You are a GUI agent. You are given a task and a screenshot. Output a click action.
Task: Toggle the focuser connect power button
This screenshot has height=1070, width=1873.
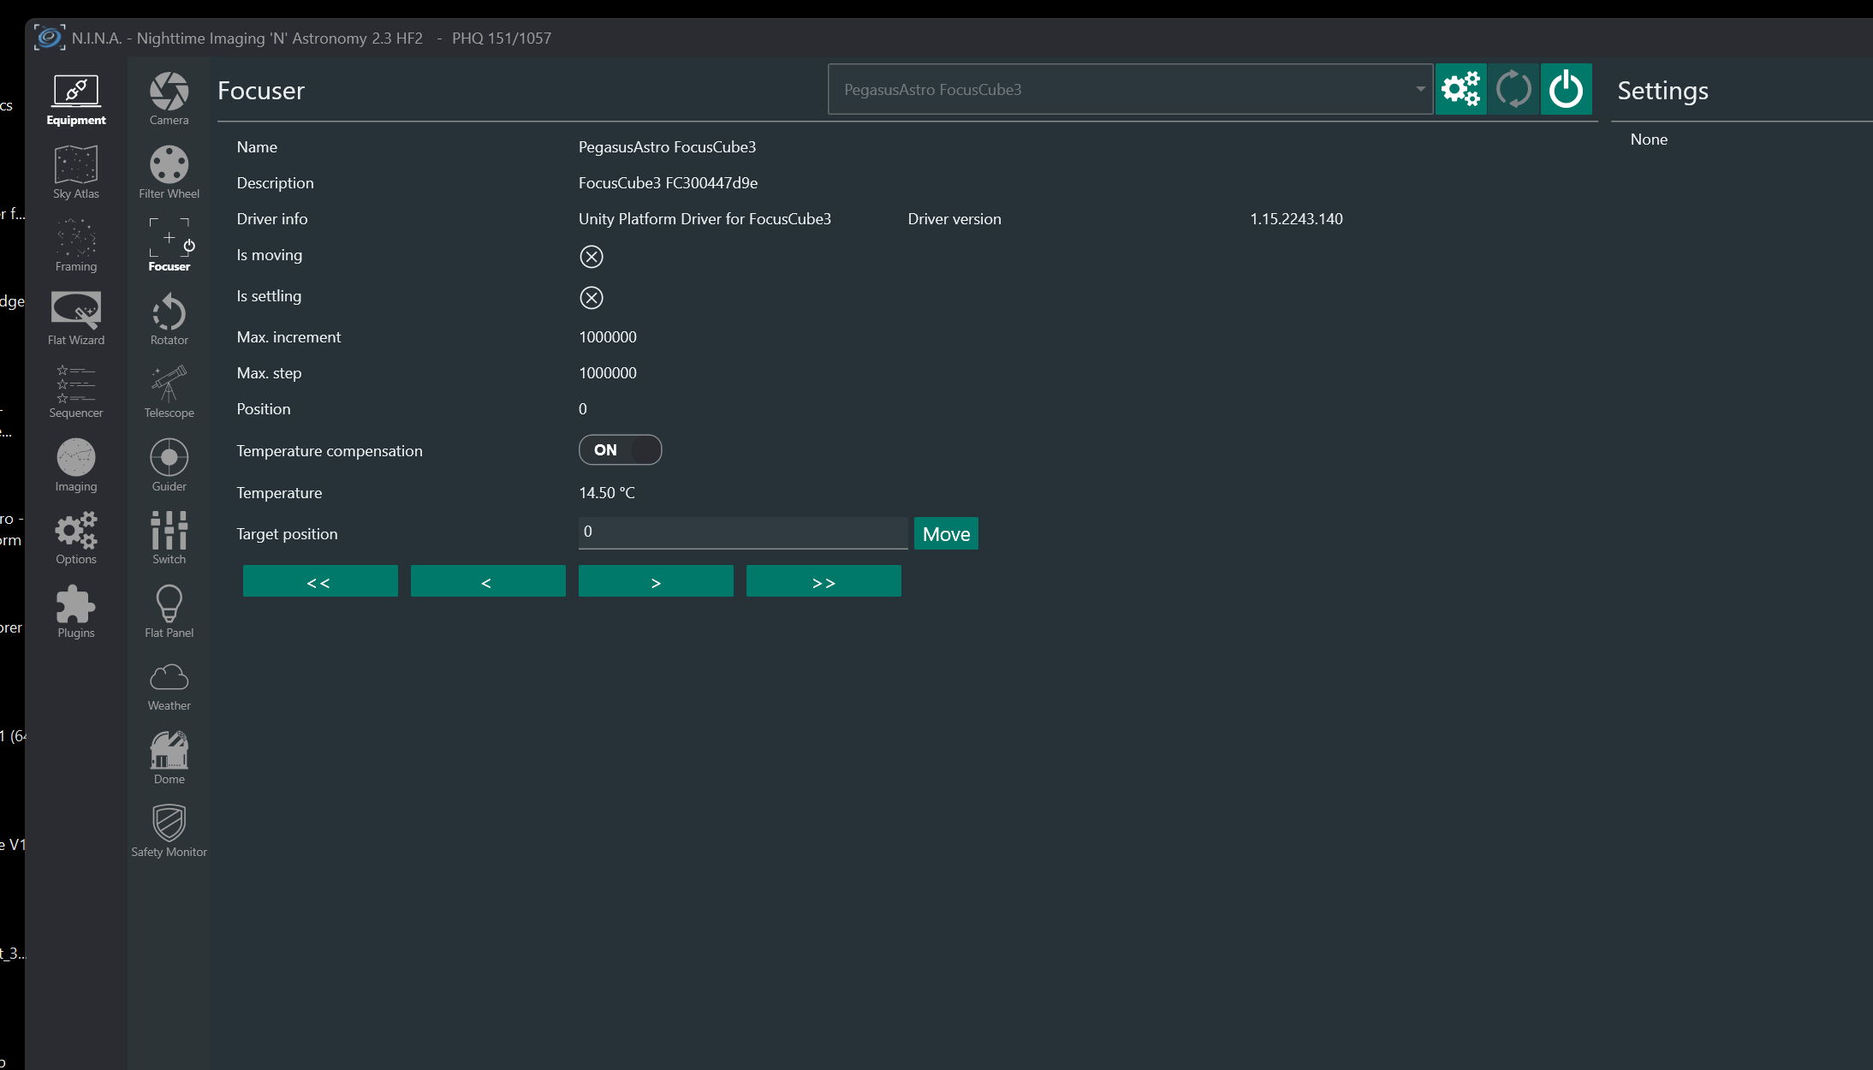tap(1566, 89)
